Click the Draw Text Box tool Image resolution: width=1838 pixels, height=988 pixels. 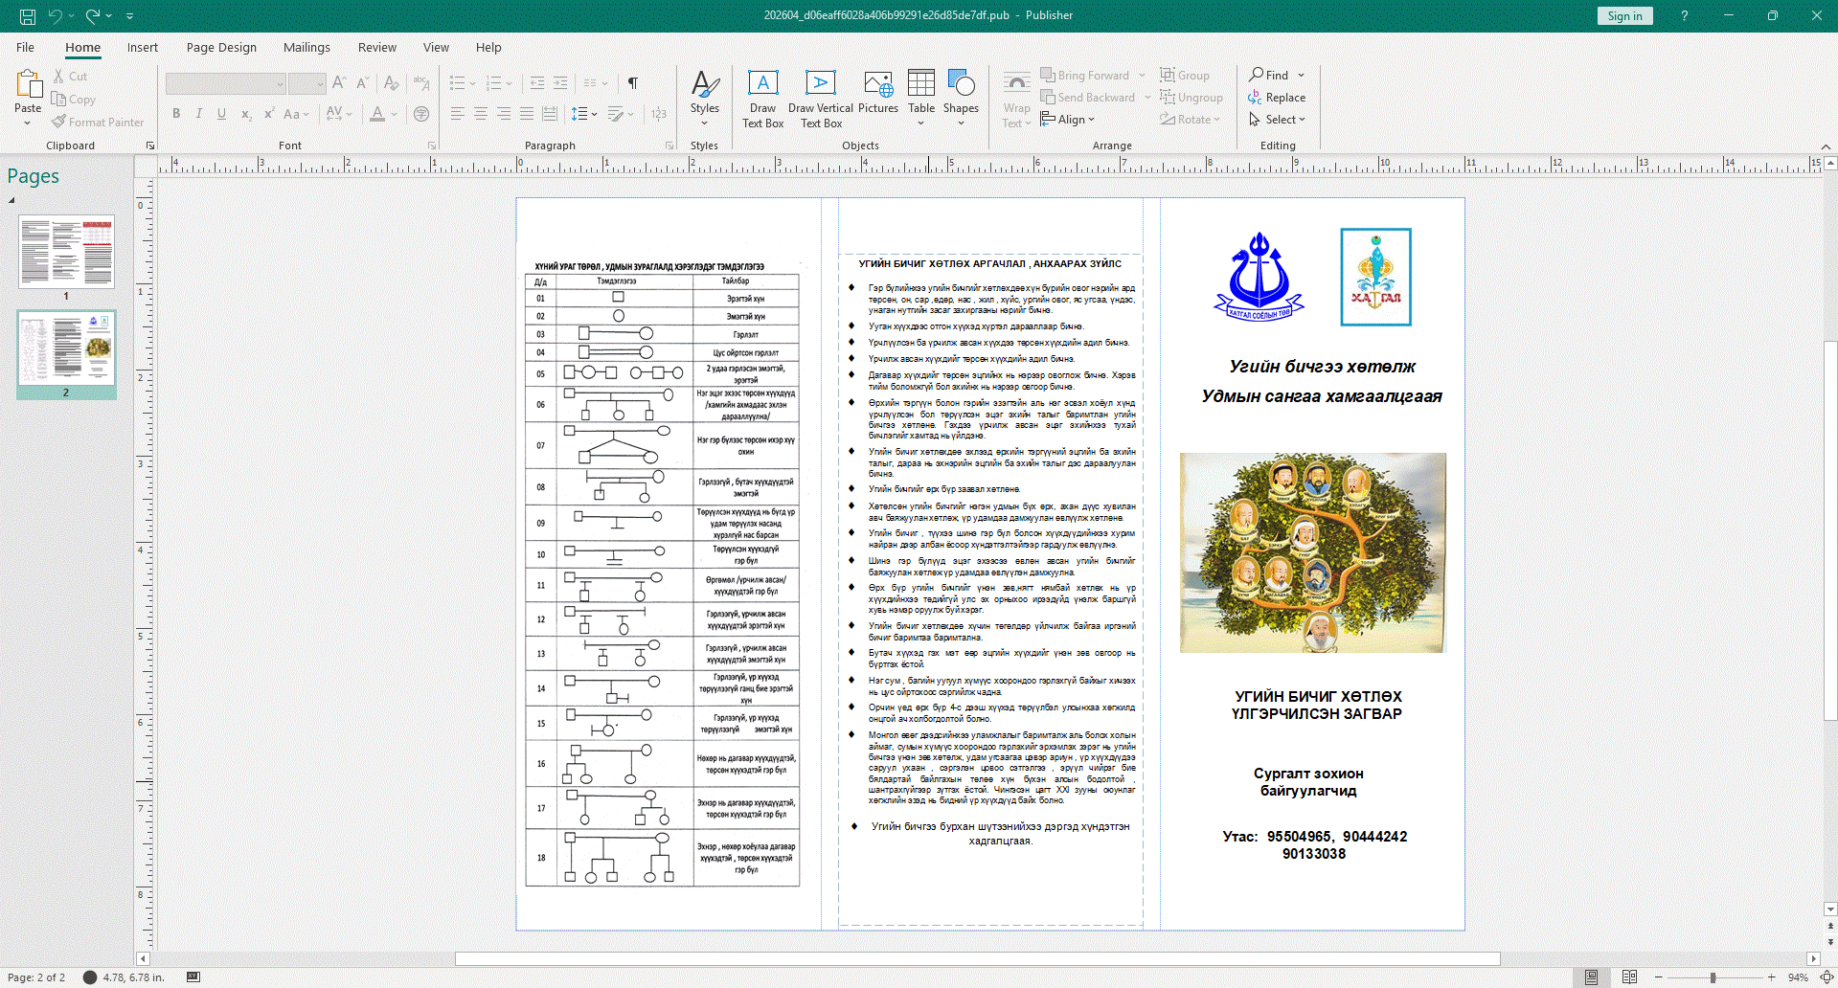[762, 99]
